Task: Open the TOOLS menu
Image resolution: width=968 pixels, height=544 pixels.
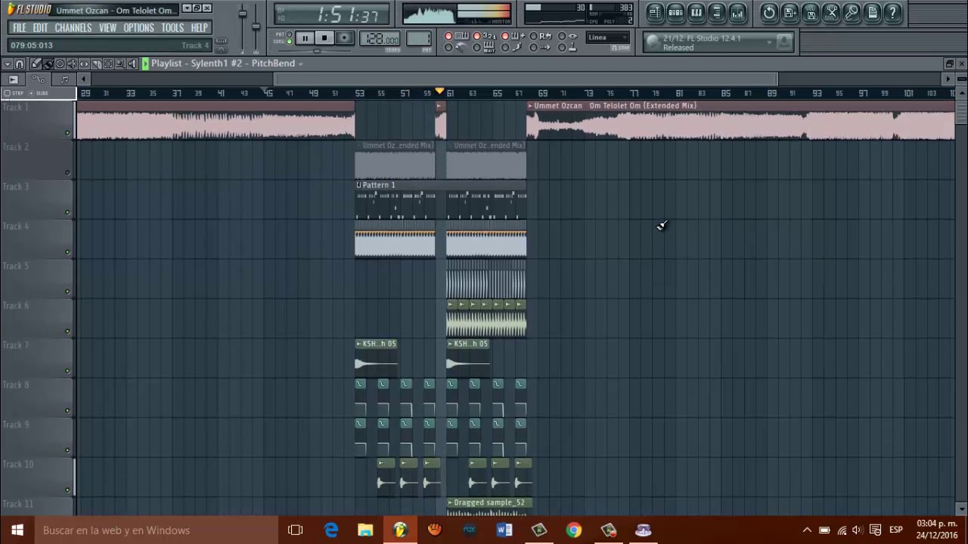Action: coord(172,28)
